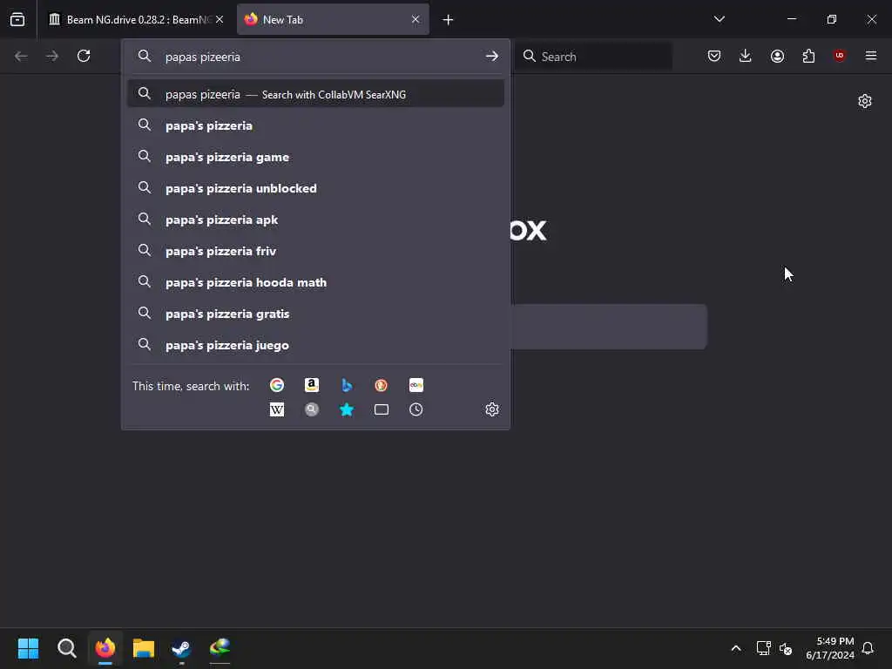This screenshot has height=669, width=892.
Task: Open Save to Pocket button
Action: (x=714, y=56)
